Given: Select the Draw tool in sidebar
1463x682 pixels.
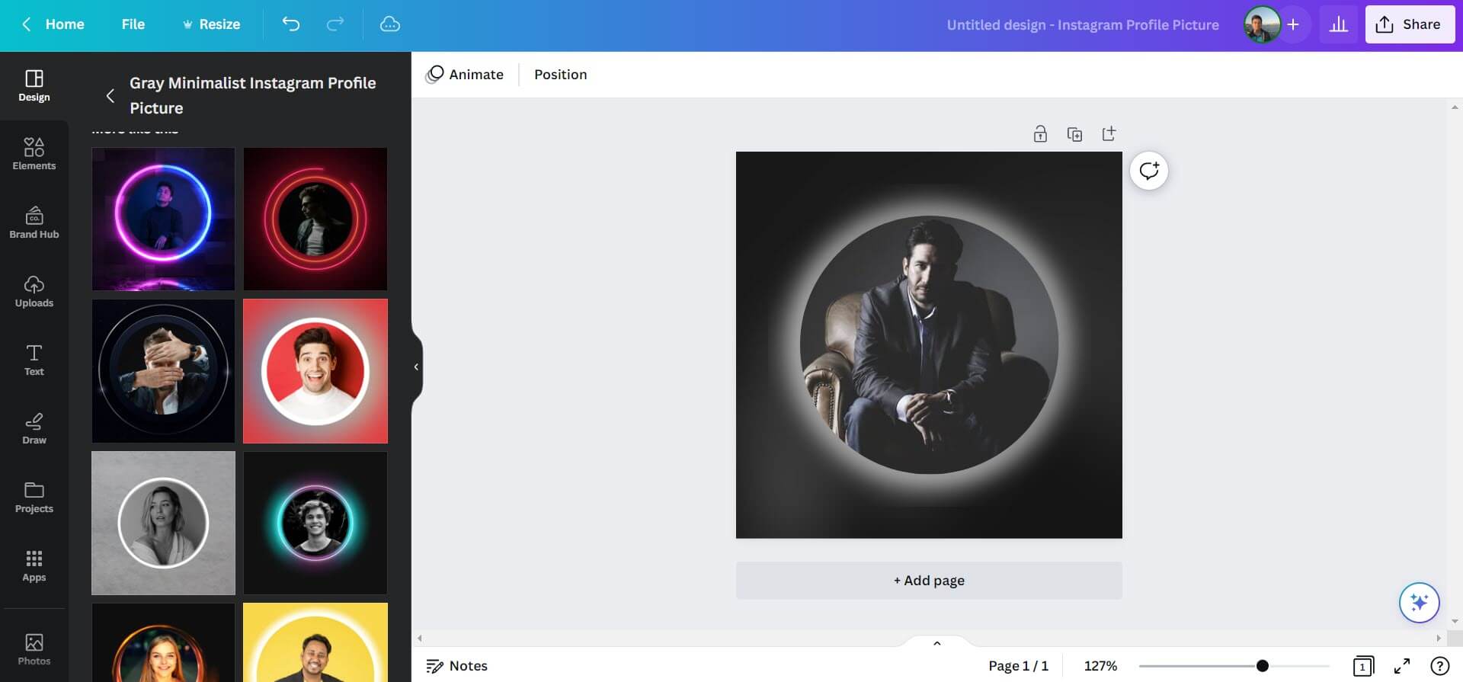Looking at the screenshot, I should tap(34, 427).
